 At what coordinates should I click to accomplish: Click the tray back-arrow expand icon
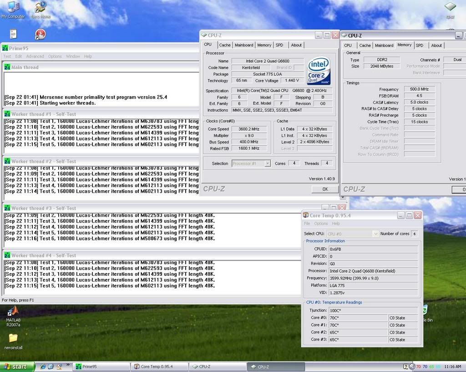pyautogui.click(x=412, y=367)
